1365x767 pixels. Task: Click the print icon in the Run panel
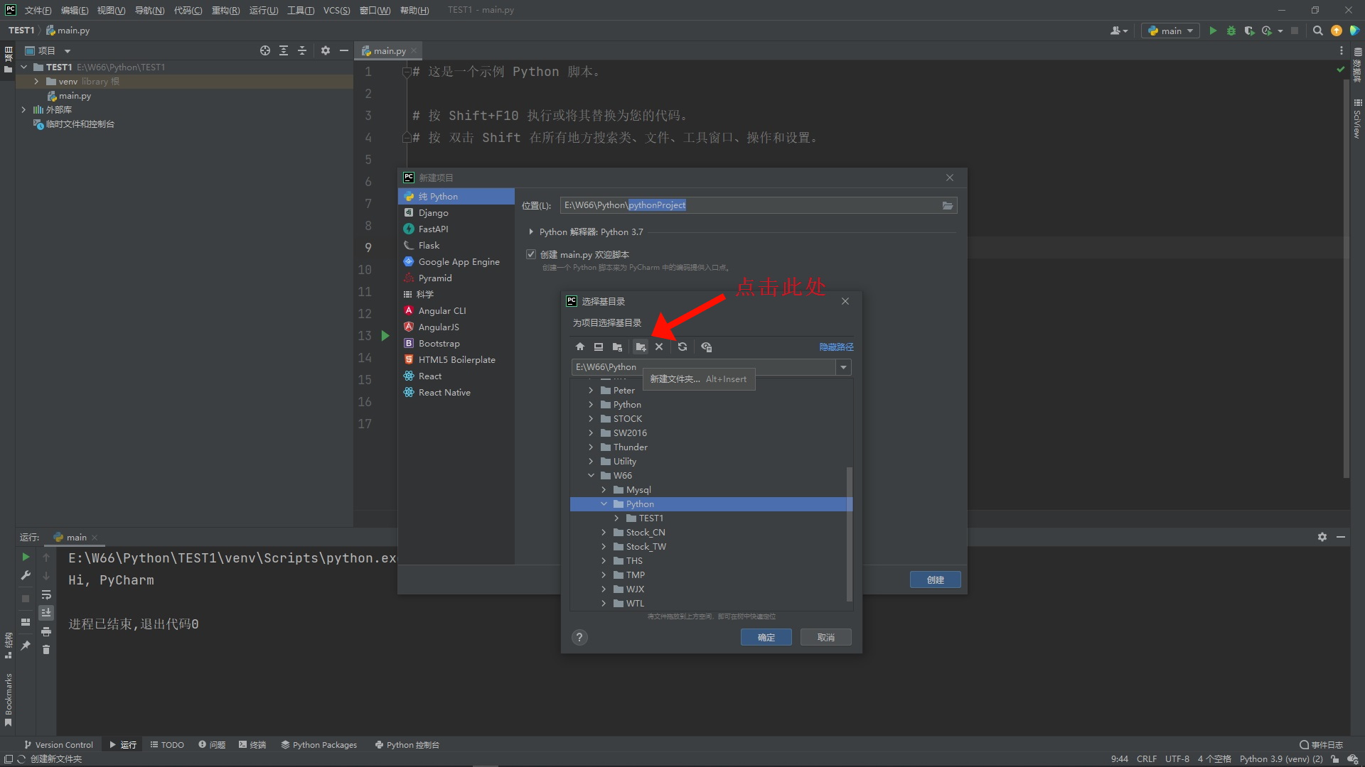click(x=46, y=631)
